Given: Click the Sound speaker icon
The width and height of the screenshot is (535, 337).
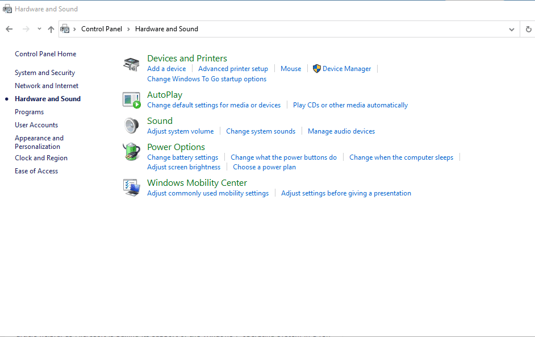Looking at the screenshot, I should (131, 126).
